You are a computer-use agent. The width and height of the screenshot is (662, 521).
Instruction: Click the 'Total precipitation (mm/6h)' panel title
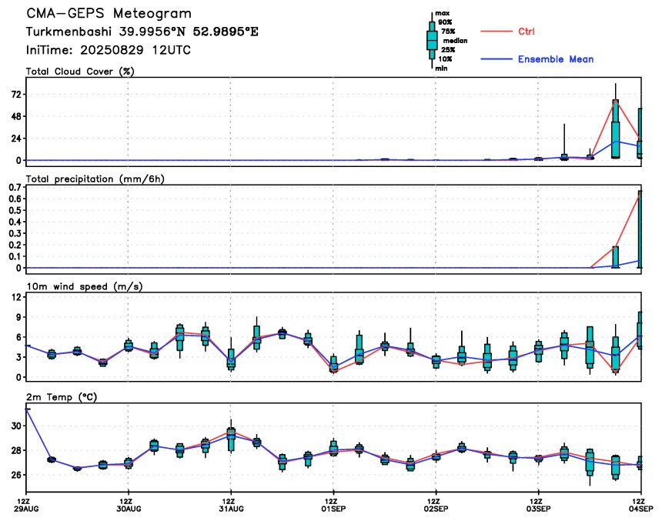point(95,179)
